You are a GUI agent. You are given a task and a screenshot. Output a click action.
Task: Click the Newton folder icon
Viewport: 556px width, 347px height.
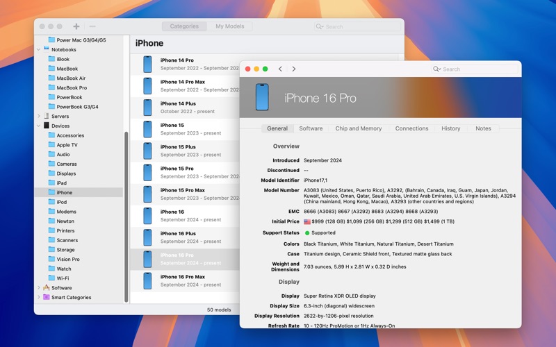51,221
